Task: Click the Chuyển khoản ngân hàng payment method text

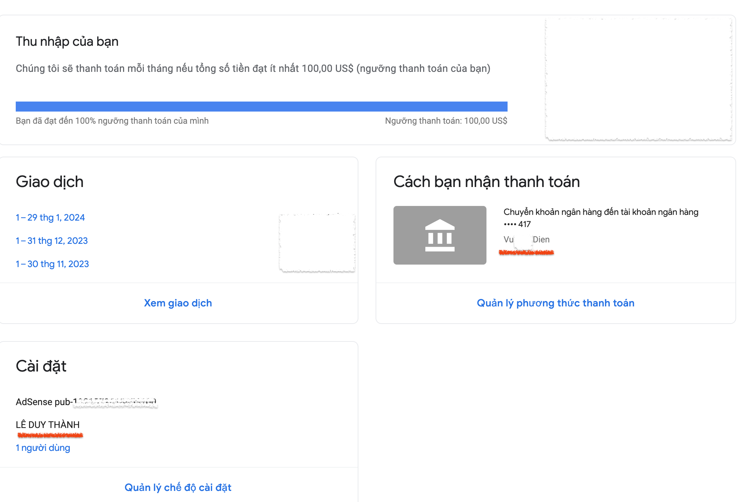Action: [x=601, y=212]
